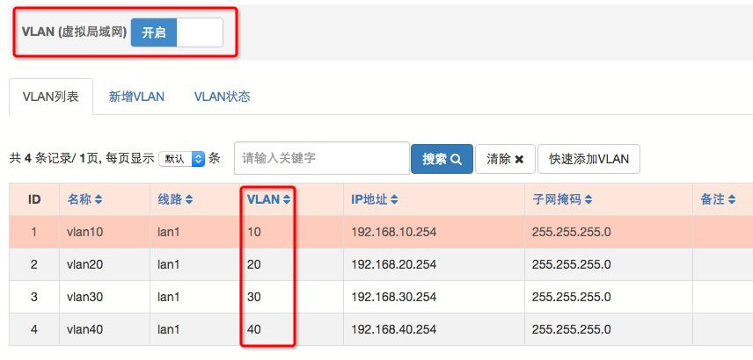Viewport: 753px width, 360px height.
Task: Sort by 子网掩码 column icon
Action: click(x=588, y=200)
